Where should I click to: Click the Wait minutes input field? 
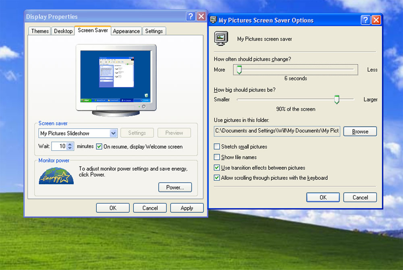tap(59, 146)
